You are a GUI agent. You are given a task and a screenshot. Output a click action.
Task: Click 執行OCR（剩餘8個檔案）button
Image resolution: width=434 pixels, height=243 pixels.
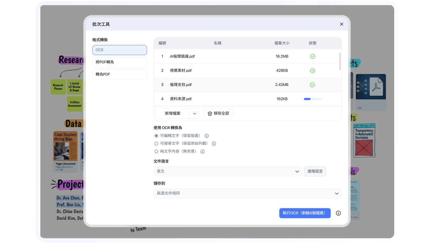tap(305, 213)
